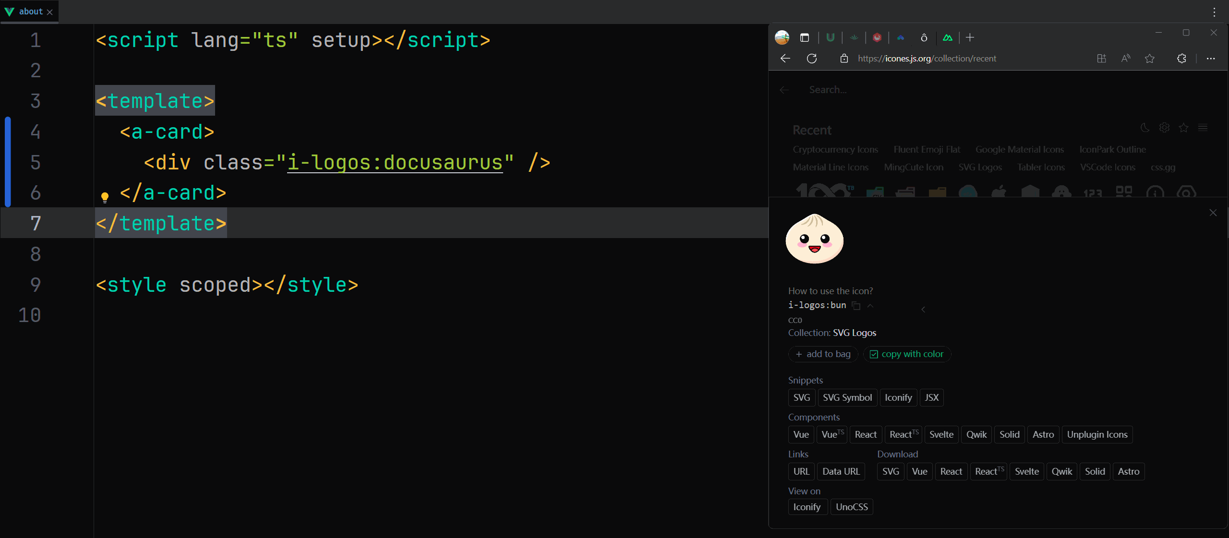This screenshot has width=1229, height=538.
Task: Open the editor more actions menu
Action: click(x=1214, y=12)
